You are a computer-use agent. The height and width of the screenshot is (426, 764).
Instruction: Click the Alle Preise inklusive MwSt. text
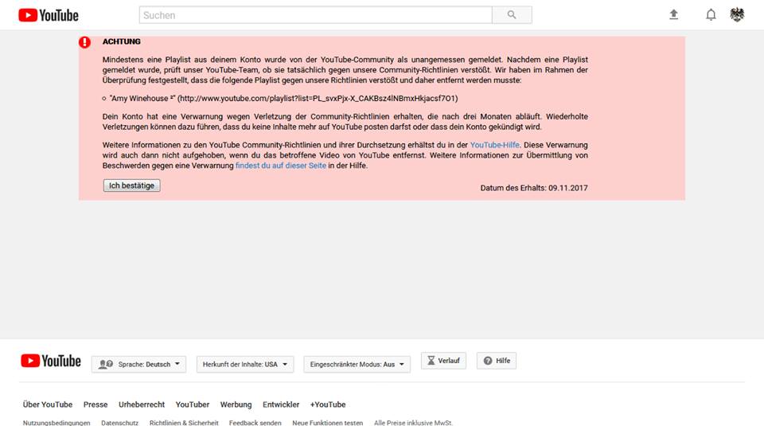click(414, 423)
